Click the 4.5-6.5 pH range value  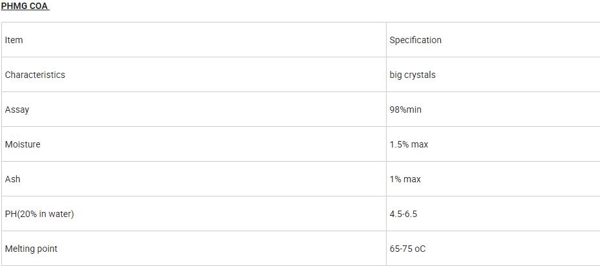403,214
